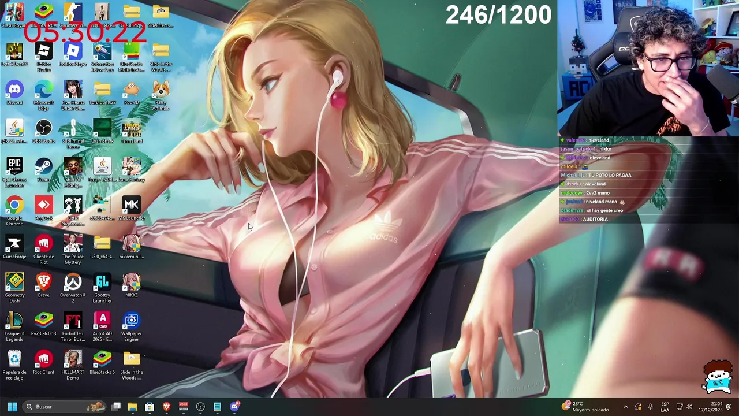Select the Subnautica Below Zero shortcut
Viewport: 739px width, 416px height.
(x=102, y=57)
